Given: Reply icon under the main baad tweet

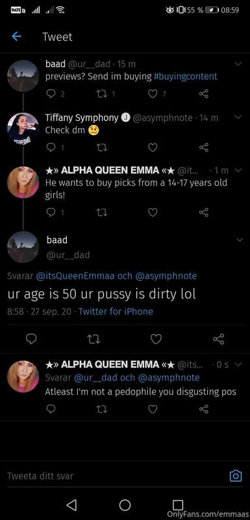Looking at the screenshot, I should 31,339.
